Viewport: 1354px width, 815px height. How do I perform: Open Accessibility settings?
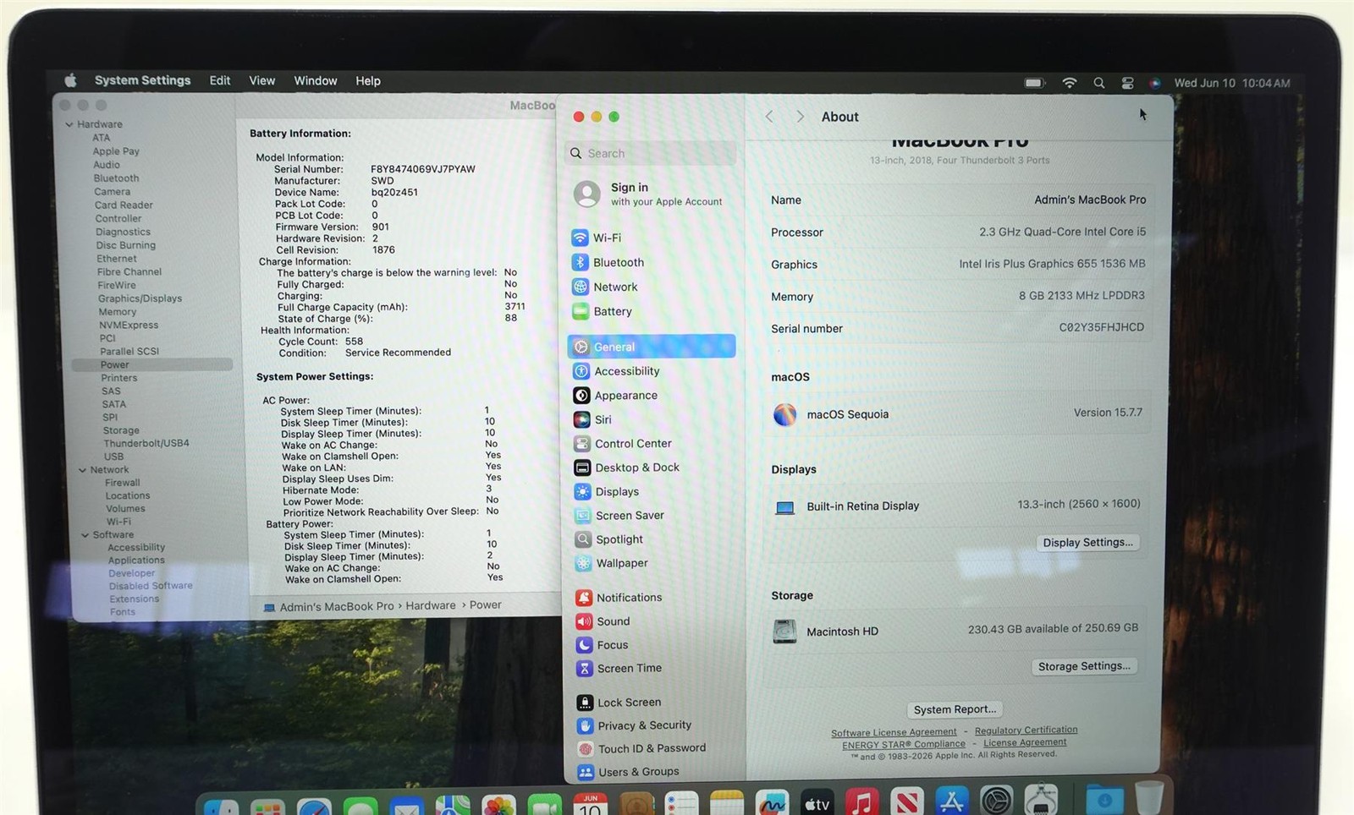(x=617, y=371)
